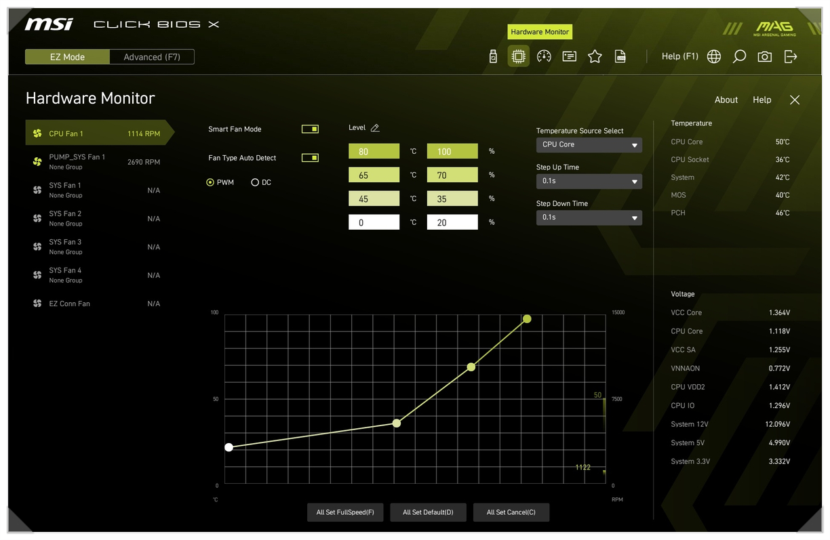Click the 80 °C temperature level field

(x=374, y=152)
